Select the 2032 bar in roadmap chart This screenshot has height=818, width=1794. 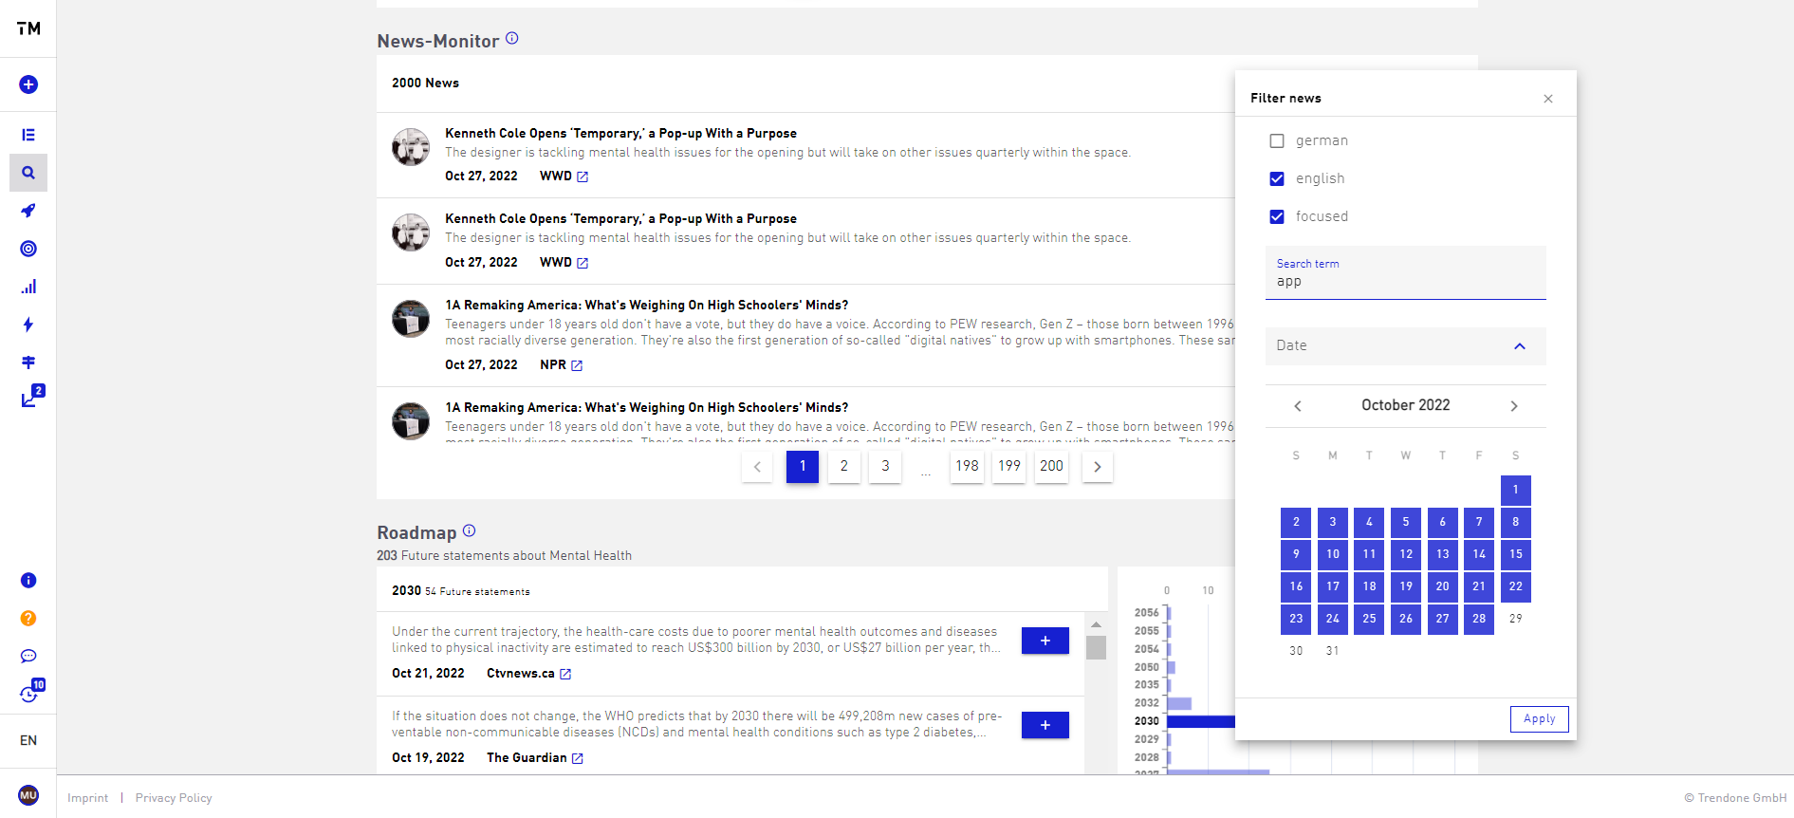(x=1179, y=703)
